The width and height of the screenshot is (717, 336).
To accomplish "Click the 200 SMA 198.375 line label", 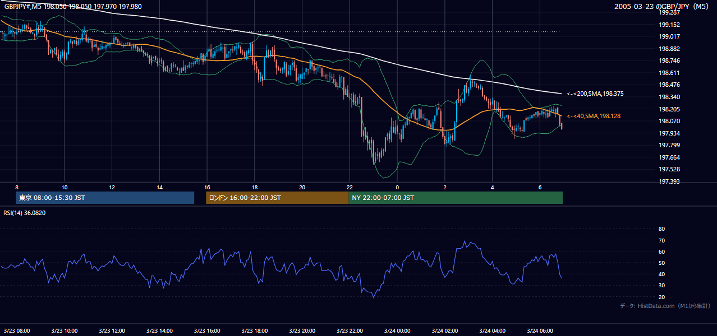I will coord(595,94).
